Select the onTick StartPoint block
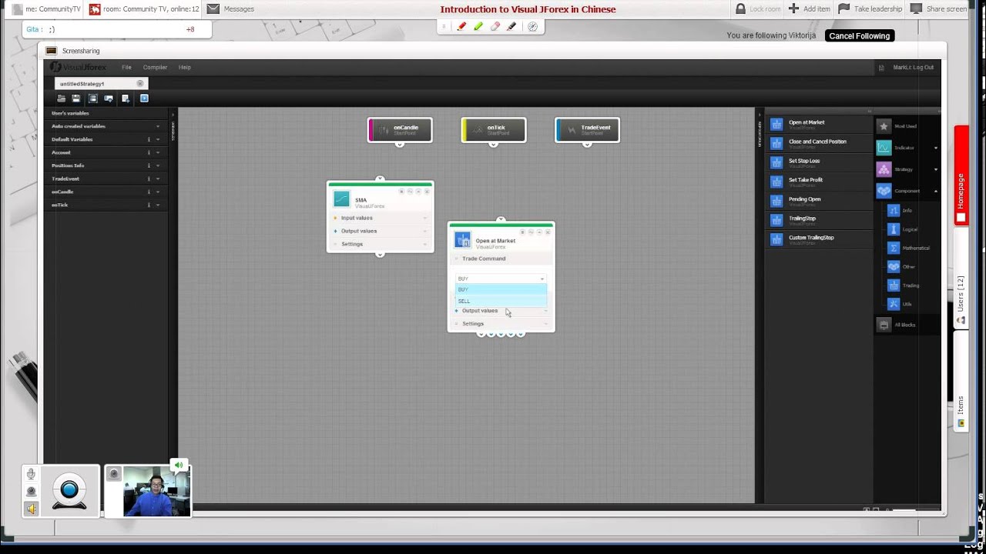Image resolution: width=986 pixels, height=554 pixels. click(x=494, y=130)
